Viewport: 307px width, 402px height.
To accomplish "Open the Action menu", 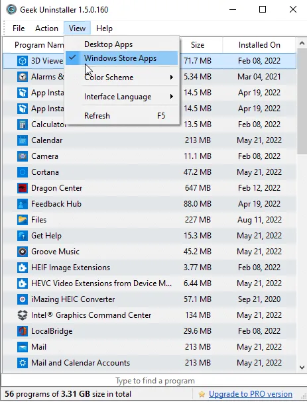I will click(x=46, y=28).
